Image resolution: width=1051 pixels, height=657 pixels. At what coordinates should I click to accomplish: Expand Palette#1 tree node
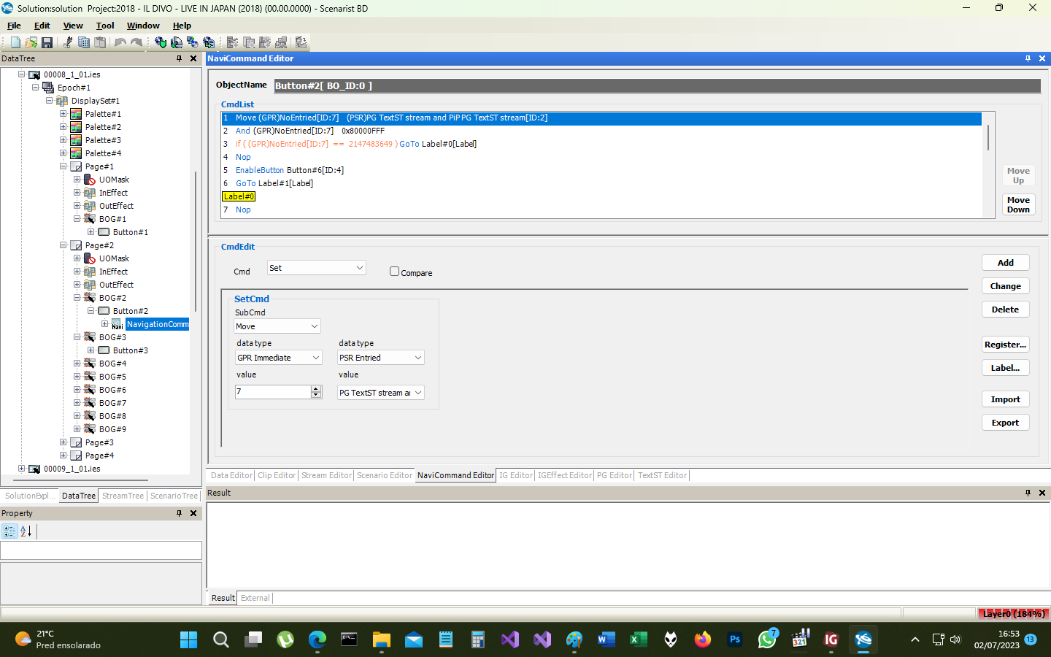63,114
